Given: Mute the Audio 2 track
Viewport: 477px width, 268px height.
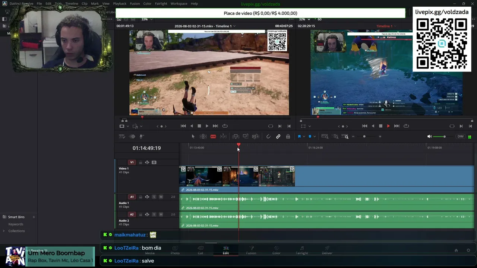Looking at the screenshot, I should (161, 214).
